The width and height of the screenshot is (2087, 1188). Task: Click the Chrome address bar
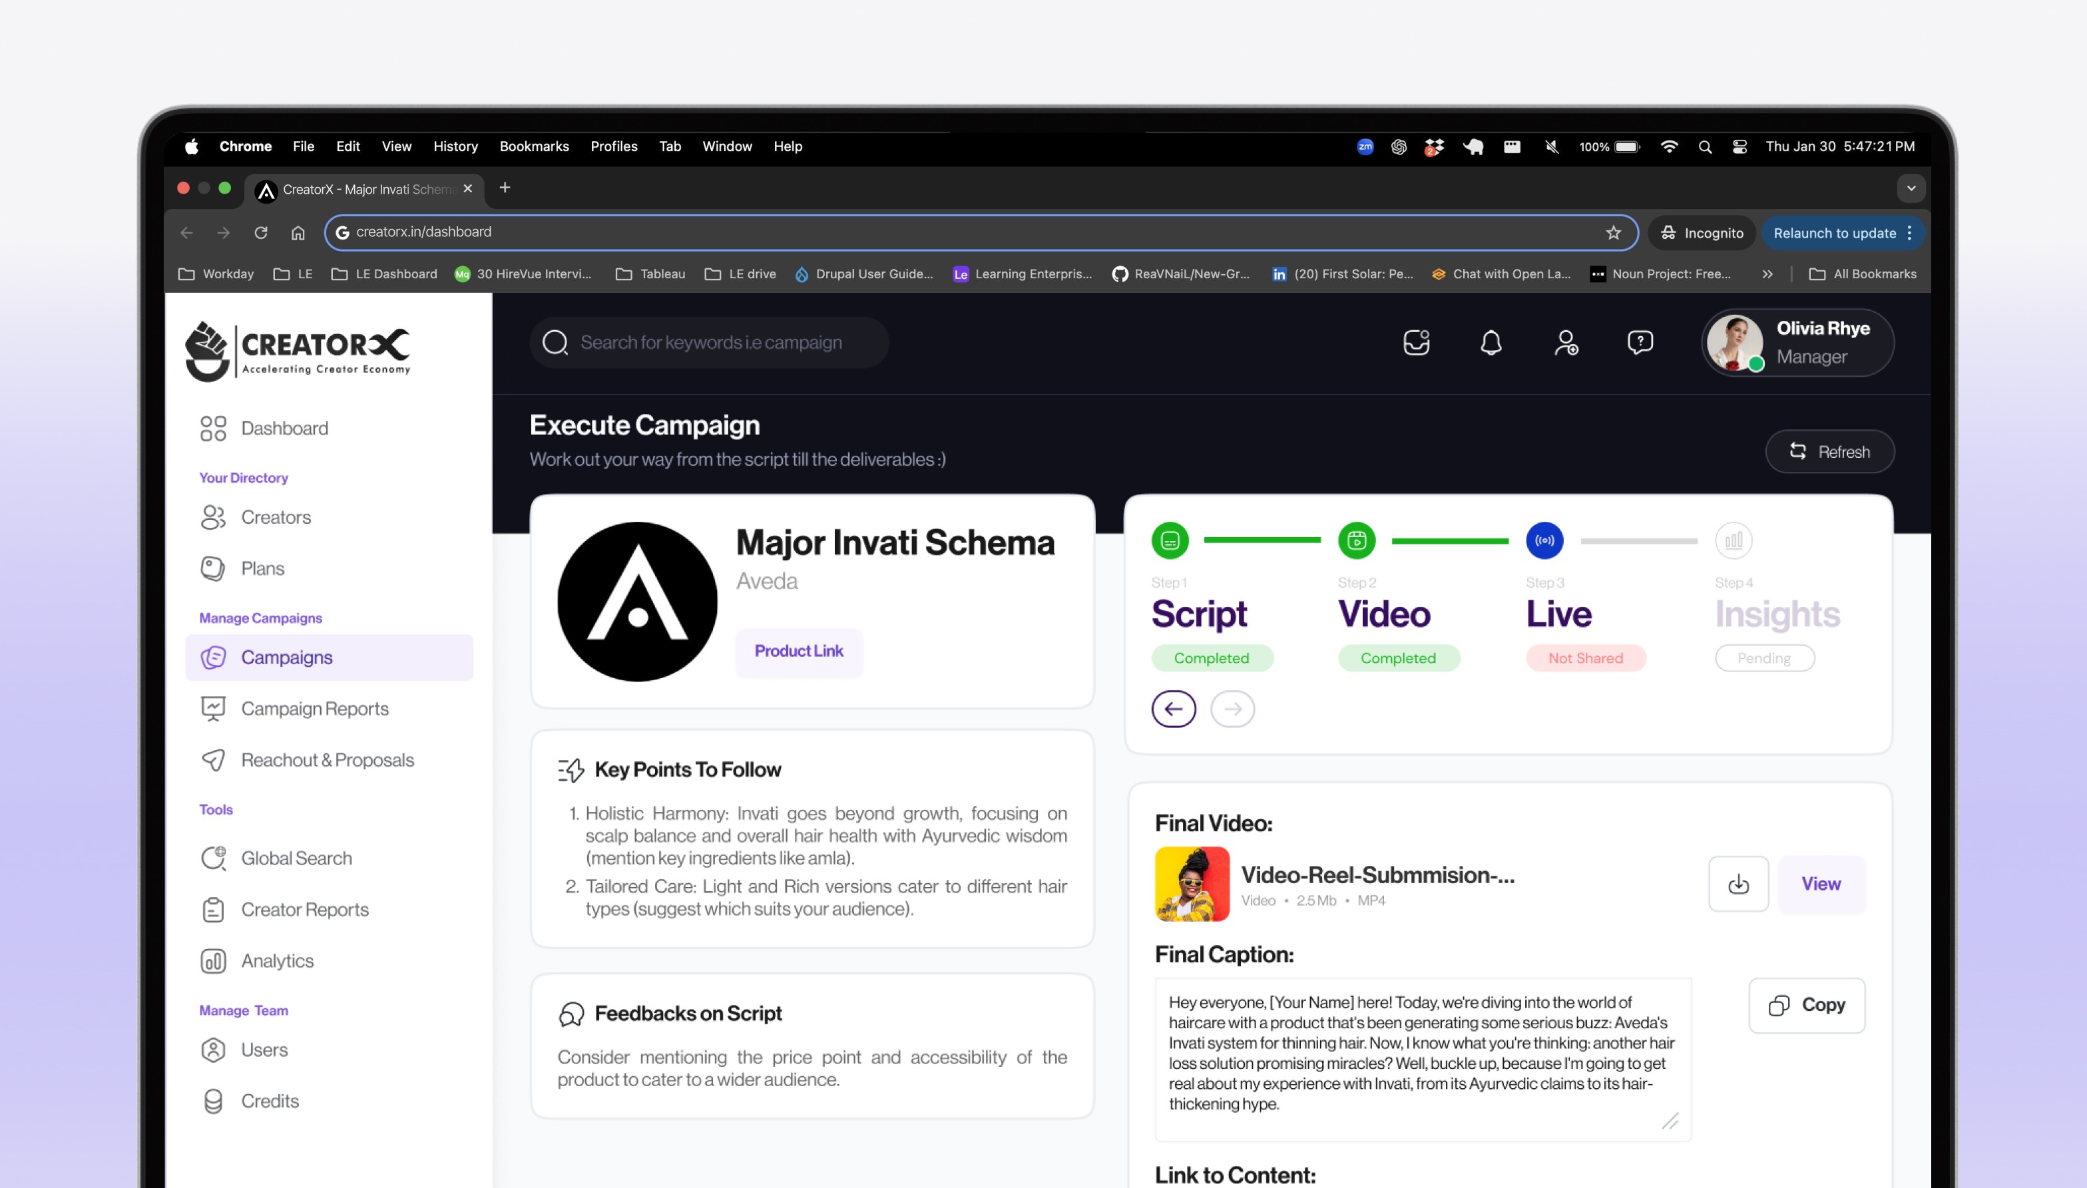coord(981,232)
